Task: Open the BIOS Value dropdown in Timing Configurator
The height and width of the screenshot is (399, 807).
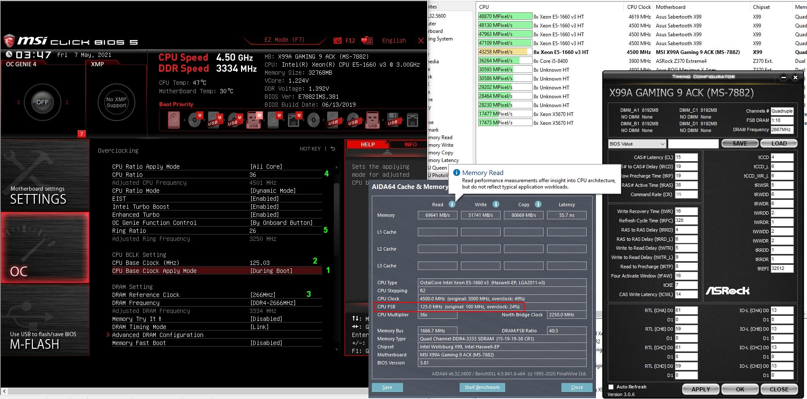Action: [637, 144]
